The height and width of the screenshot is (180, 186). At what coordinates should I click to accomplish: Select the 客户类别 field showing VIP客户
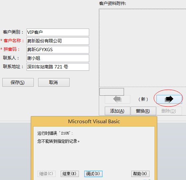click(58, 32)
